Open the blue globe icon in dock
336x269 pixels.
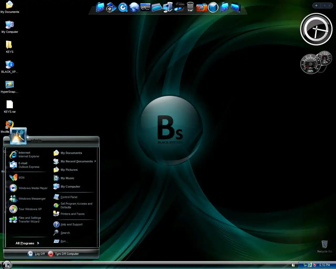pyautogui.click(x=134, y=7)
